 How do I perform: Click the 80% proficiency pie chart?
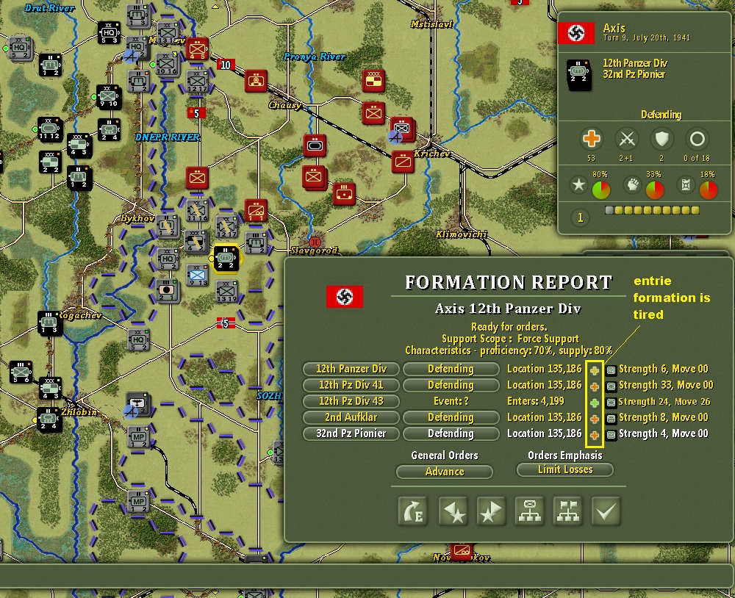(601, 190)
